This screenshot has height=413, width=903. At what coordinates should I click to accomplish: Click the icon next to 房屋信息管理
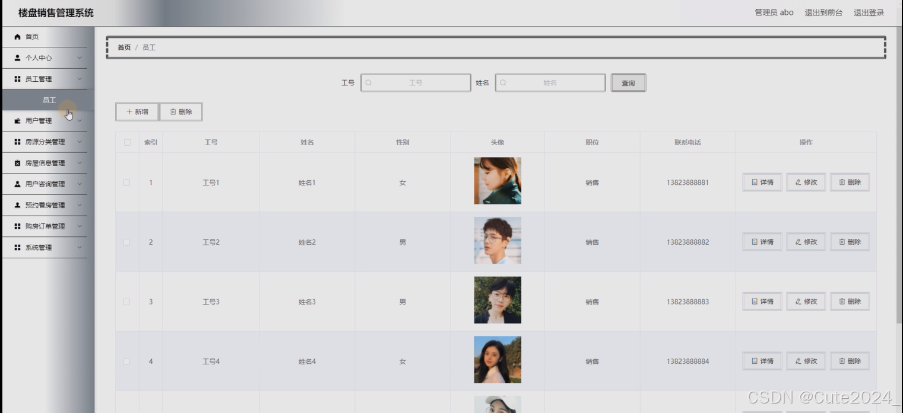[x=18, y=163]
